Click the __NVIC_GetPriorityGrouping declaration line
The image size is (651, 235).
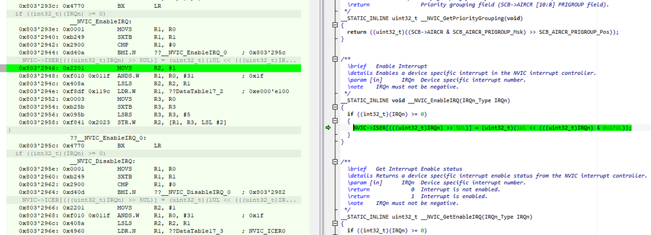click(432, 19)
